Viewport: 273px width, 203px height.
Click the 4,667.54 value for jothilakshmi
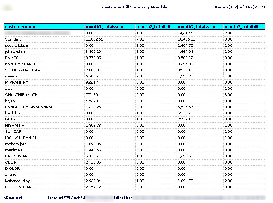click(x=185, y=52)
